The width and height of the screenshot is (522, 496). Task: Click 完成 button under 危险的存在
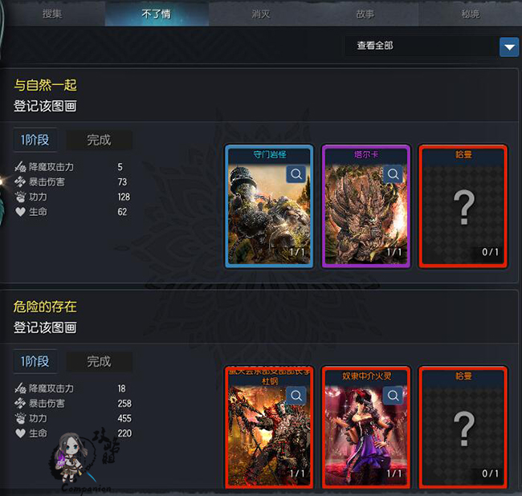(x=99, y=362)
